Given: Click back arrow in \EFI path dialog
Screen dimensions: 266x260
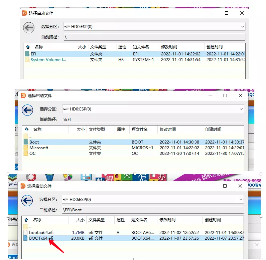Looking at the screenshot, I should [x=27, y=110].
